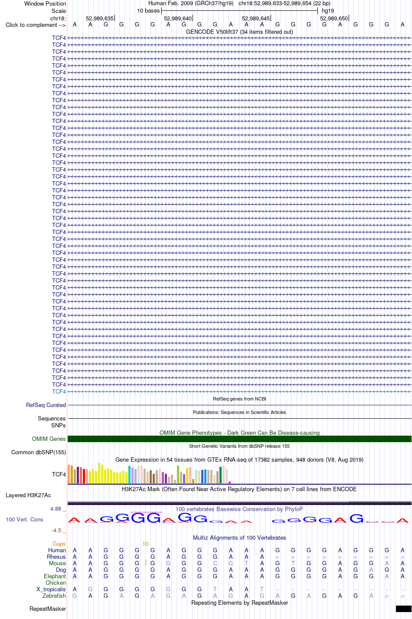Click the 'chr18:' base position label
This screenshot has width=412, height=619.
(x=58, y=18)
